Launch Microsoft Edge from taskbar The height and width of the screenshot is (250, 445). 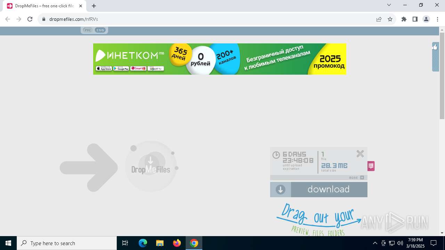[143, 243]
